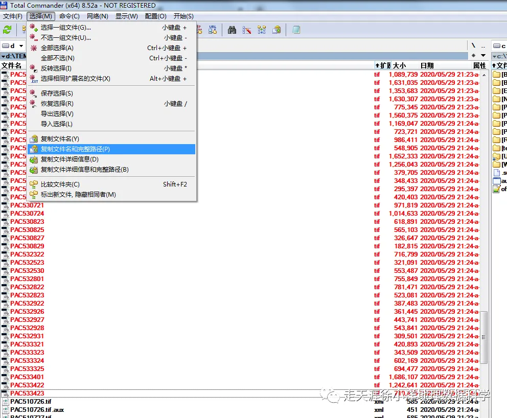Click the icon beside 恢复选择(R)
This screenshot has width=507, height=418.
point(34,104)
